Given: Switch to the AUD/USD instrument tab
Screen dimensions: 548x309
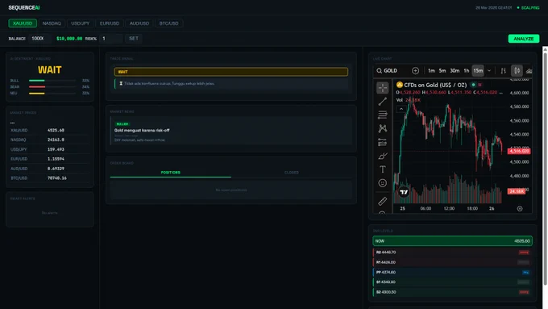Looking at the screenshot, I should (139, 23).
